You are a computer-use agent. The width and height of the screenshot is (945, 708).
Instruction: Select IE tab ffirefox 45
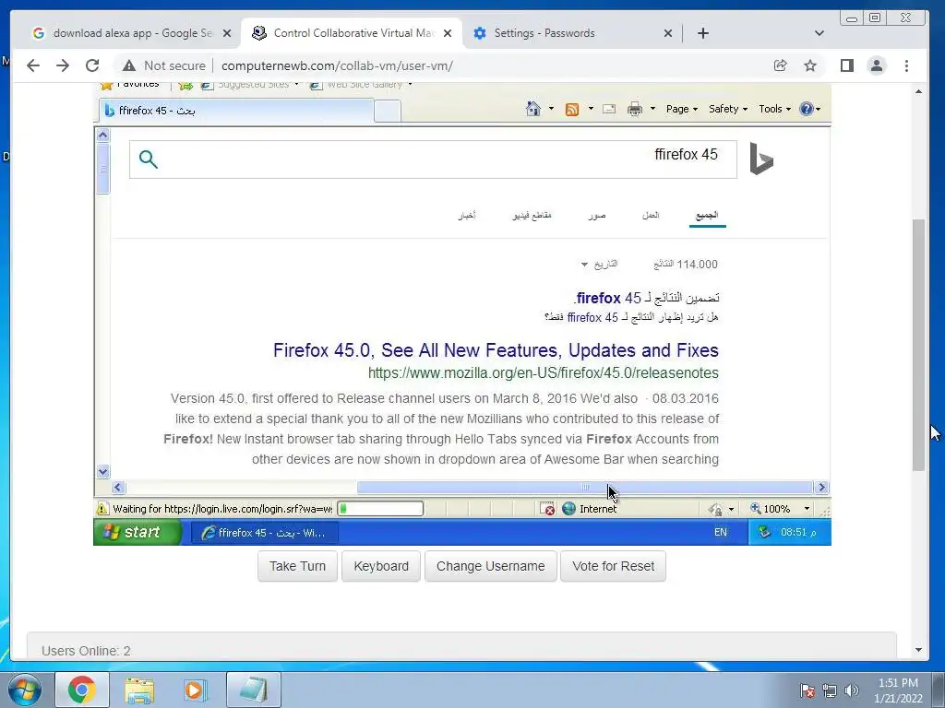tap(236, 111)
